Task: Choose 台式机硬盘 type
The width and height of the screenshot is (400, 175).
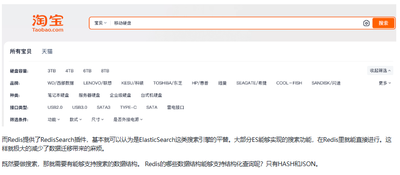Action: coord(151,95)
